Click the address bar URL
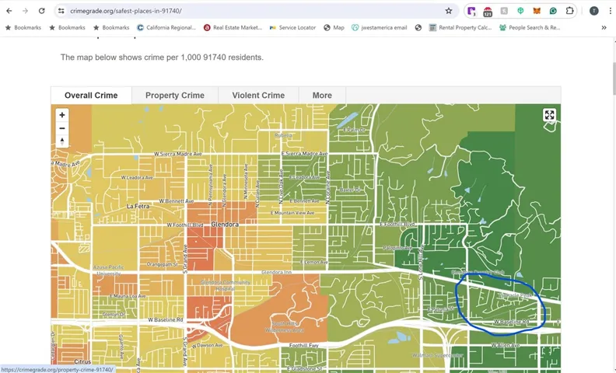This screenshot has height=373, width=616. pyautogui.click(x=126, y=11)
